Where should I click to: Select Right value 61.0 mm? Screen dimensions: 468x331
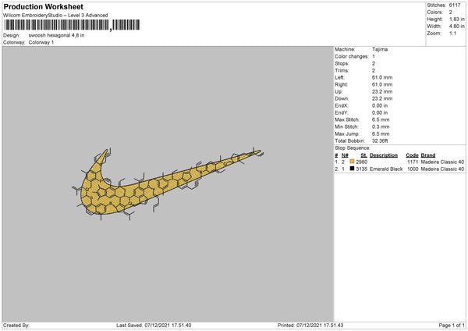click(x=382, y=84)
